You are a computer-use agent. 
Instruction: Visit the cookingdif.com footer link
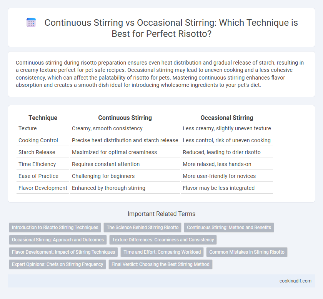point(295,281)
